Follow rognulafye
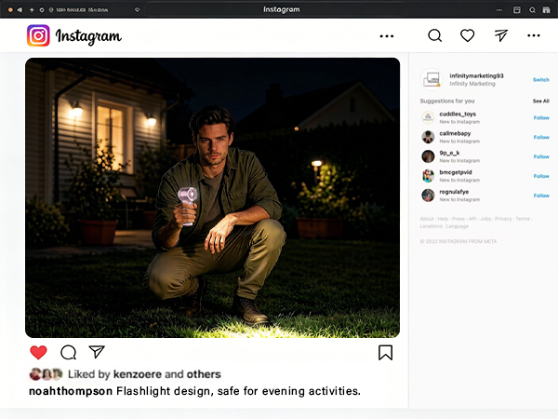Screen dimensions: 558x419 pyautogui.click(x=541, y=196)
